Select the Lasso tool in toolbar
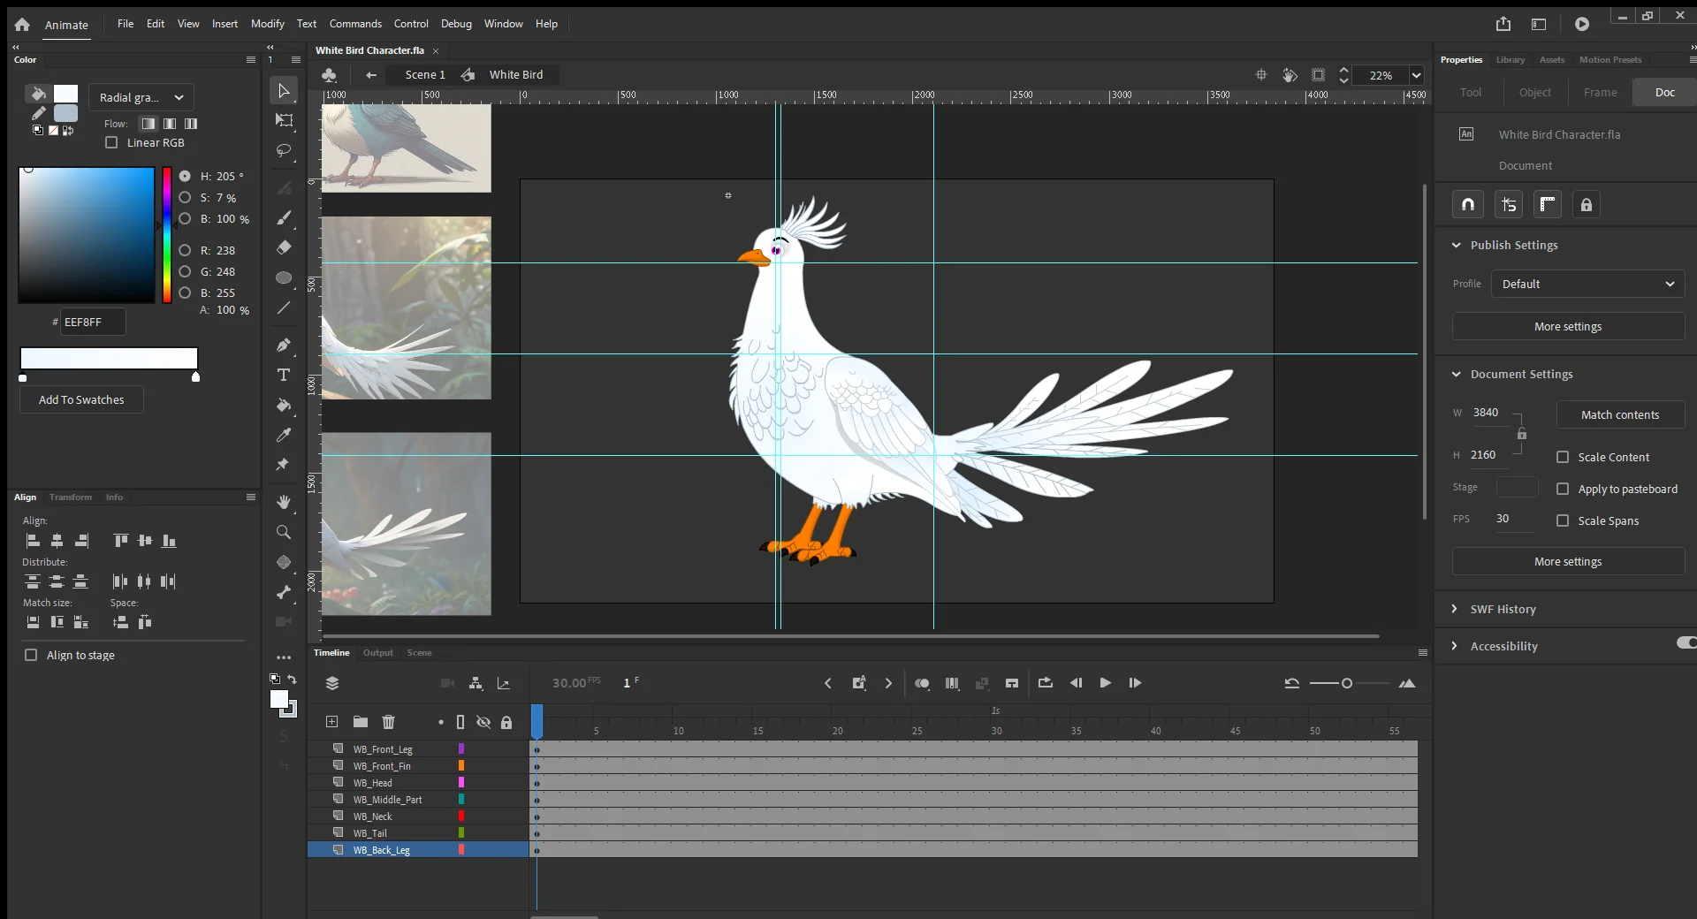The height and width of the screenshot is (919, 1697). click(x=284, y=150)
